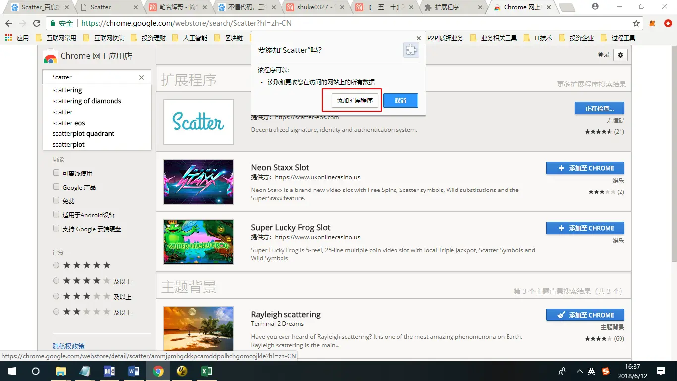
Task: Enable the 免费 filter checkbox
Action: point(56,201)
